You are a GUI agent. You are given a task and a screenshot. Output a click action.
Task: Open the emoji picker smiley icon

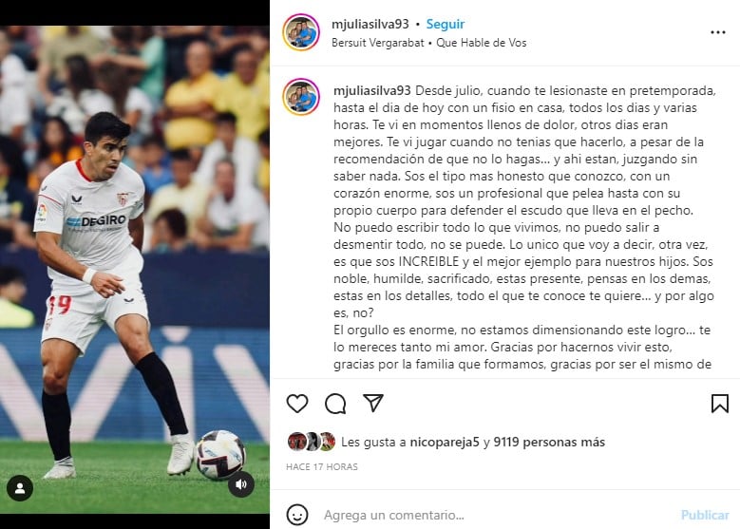[x=297, y=515]
